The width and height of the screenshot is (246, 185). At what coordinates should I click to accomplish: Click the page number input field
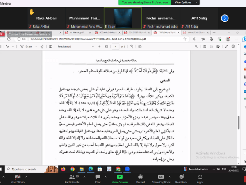[x=115, y=46]
